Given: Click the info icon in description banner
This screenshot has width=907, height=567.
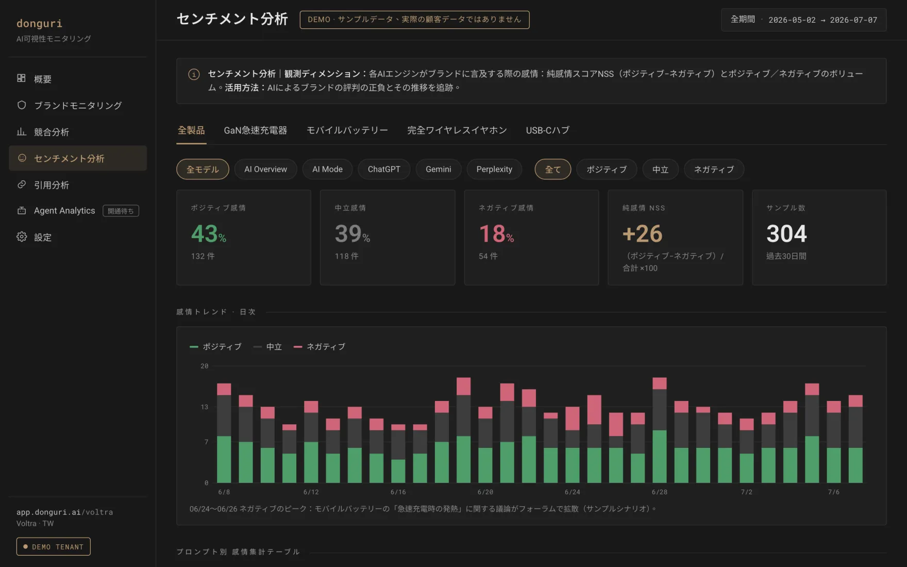Looking at the screenshot, I should tap(194, 74).
